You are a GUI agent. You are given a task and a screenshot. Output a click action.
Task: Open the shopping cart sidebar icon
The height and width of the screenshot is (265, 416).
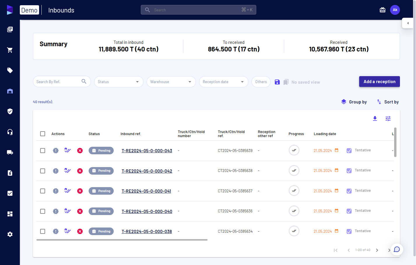pos(10,50)
